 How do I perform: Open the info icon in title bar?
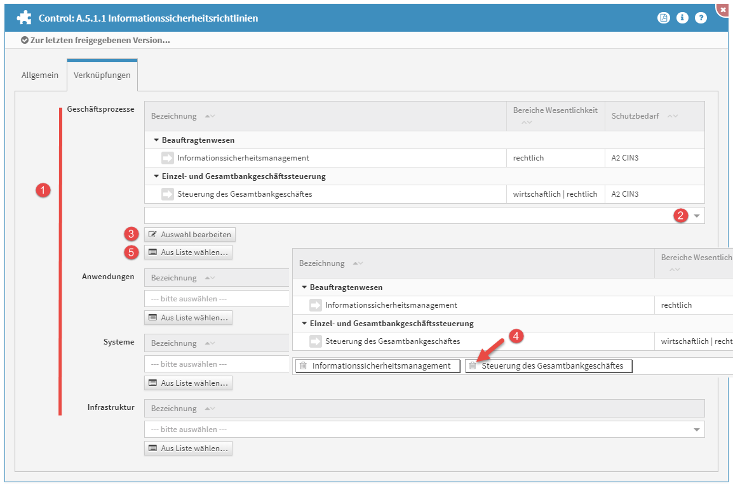click(682, 18)
